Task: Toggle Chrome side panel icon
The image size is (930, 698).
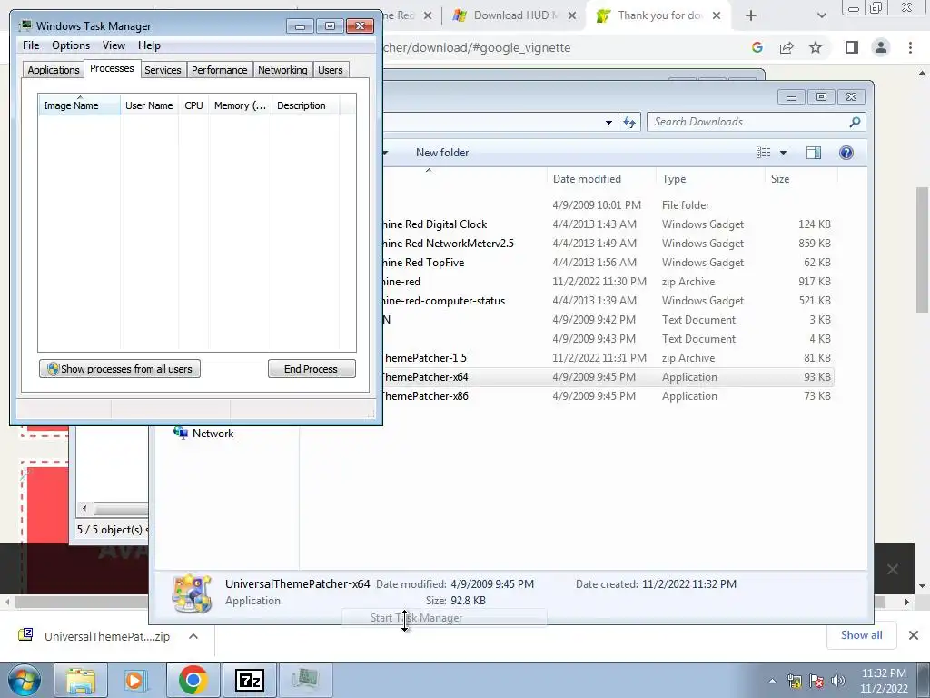Action: (x=852, y=47)
